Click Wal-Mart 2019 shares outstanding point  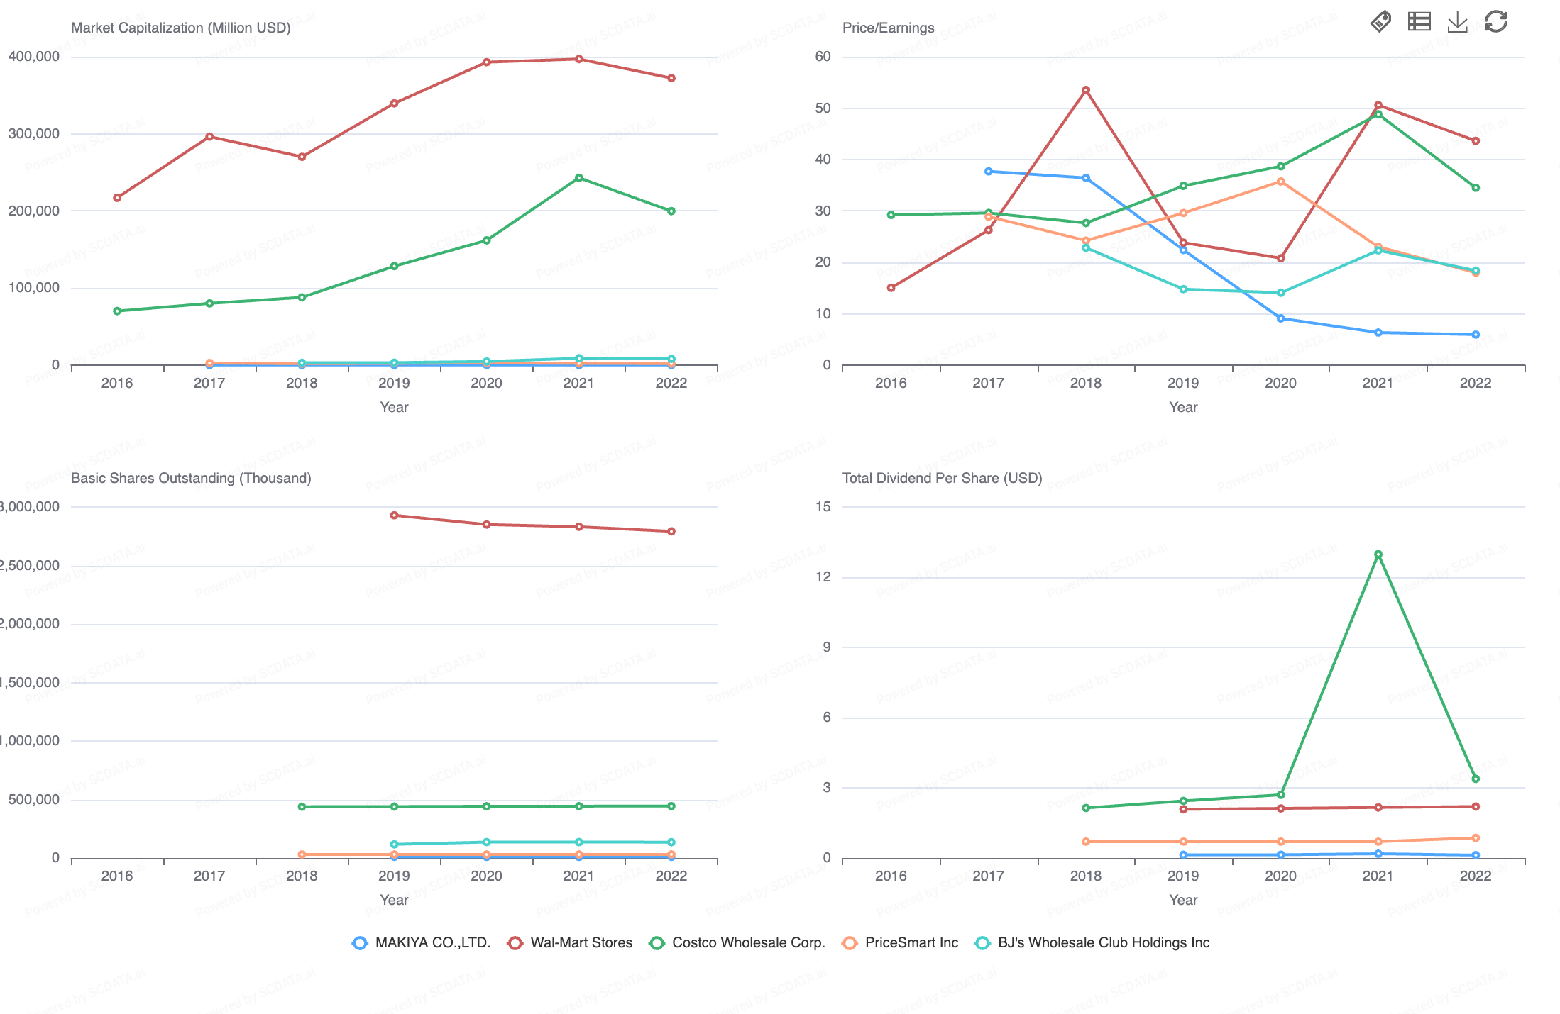pos(394,516)
